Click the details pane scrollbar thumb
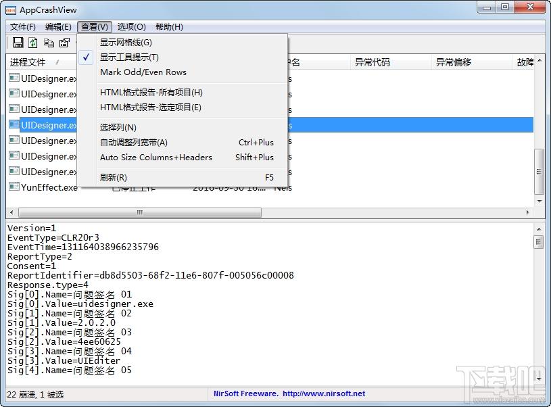The height and width of the screenshot is (407, 551). [x=539, y=242]
